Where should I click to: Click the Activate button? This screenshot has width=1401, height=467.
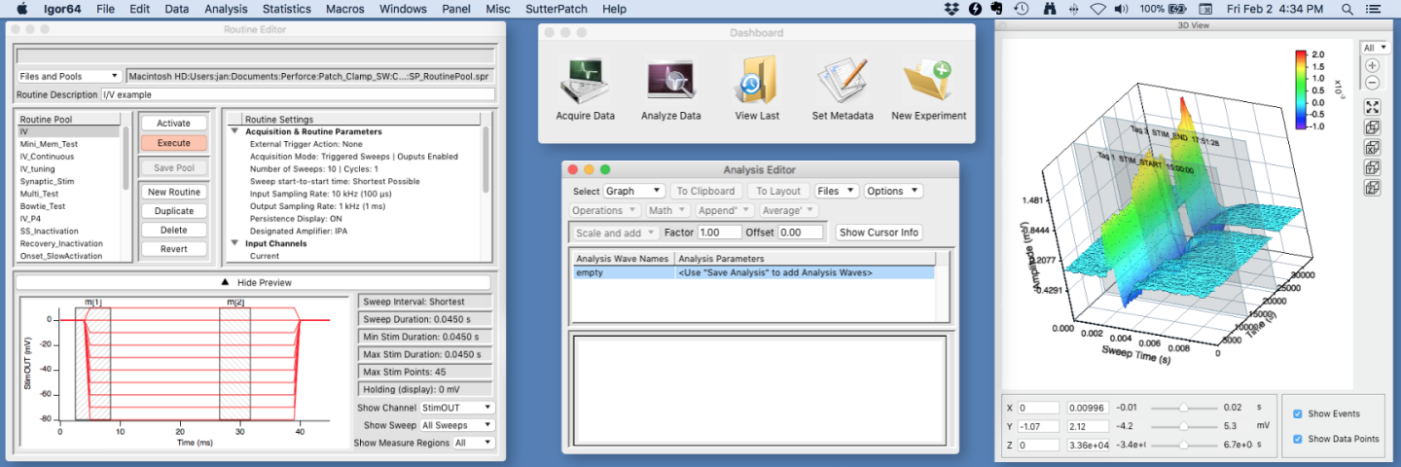click(x=173, y=124)
